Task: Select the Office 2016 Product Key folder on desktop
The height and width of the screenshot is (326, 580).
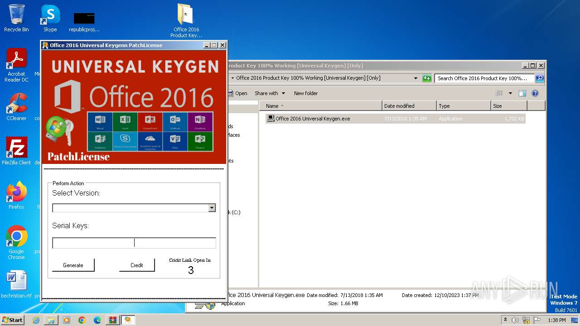Action: [186, 21]
